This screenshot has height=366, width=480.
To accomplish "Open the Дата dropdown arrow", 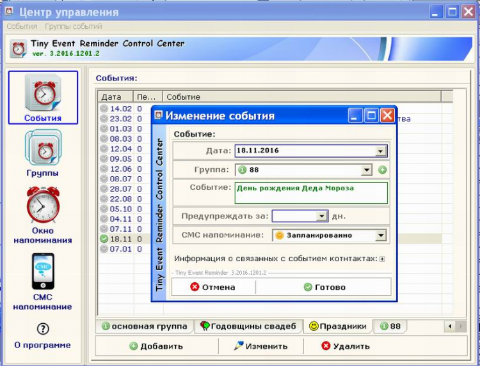I will click(x=380, y=151).
